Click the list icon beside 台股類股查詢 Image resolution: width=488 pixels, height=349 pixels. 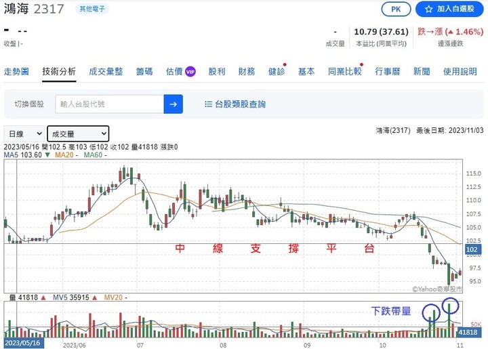207,104
